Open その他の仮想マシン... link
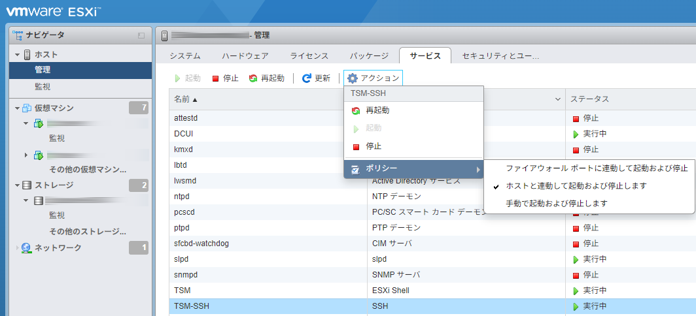Screen dimensions: 696x316 tap(88, 170)
